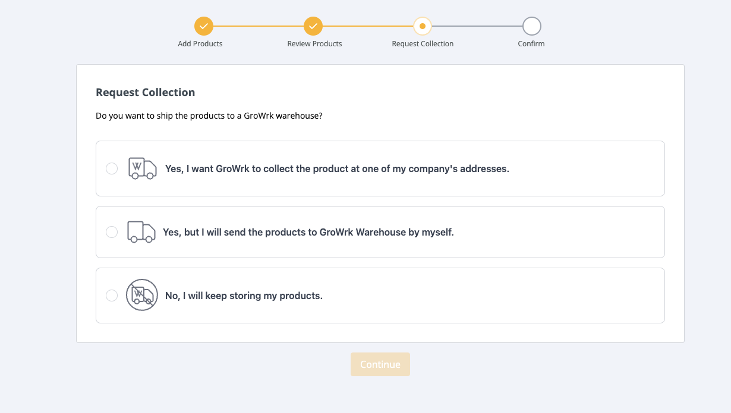The image size is (731, 413).
Task: Jump to the Confirm step label
Action: point(531,44)
